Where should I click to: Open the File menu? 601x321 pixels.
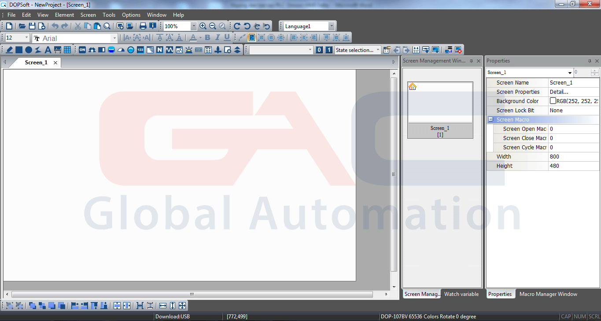(x=11, y=15)
